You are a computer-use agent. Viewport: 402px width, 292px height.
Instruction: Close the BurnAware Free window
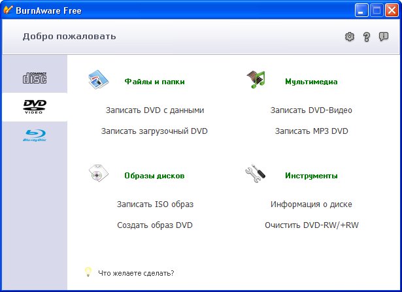(x=392, y=10)
